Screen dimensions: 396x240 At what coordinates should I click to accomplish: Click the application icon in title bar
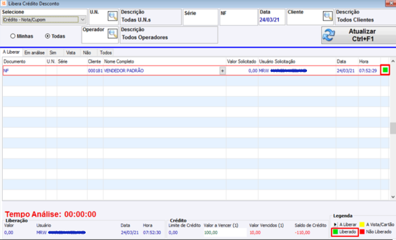pos(4,3)
